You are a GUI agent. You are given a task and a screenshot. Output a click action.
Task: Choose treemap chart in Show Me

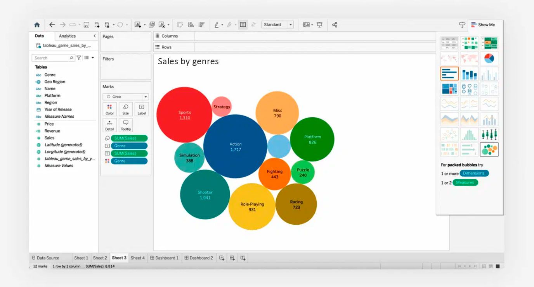(449, 89)
